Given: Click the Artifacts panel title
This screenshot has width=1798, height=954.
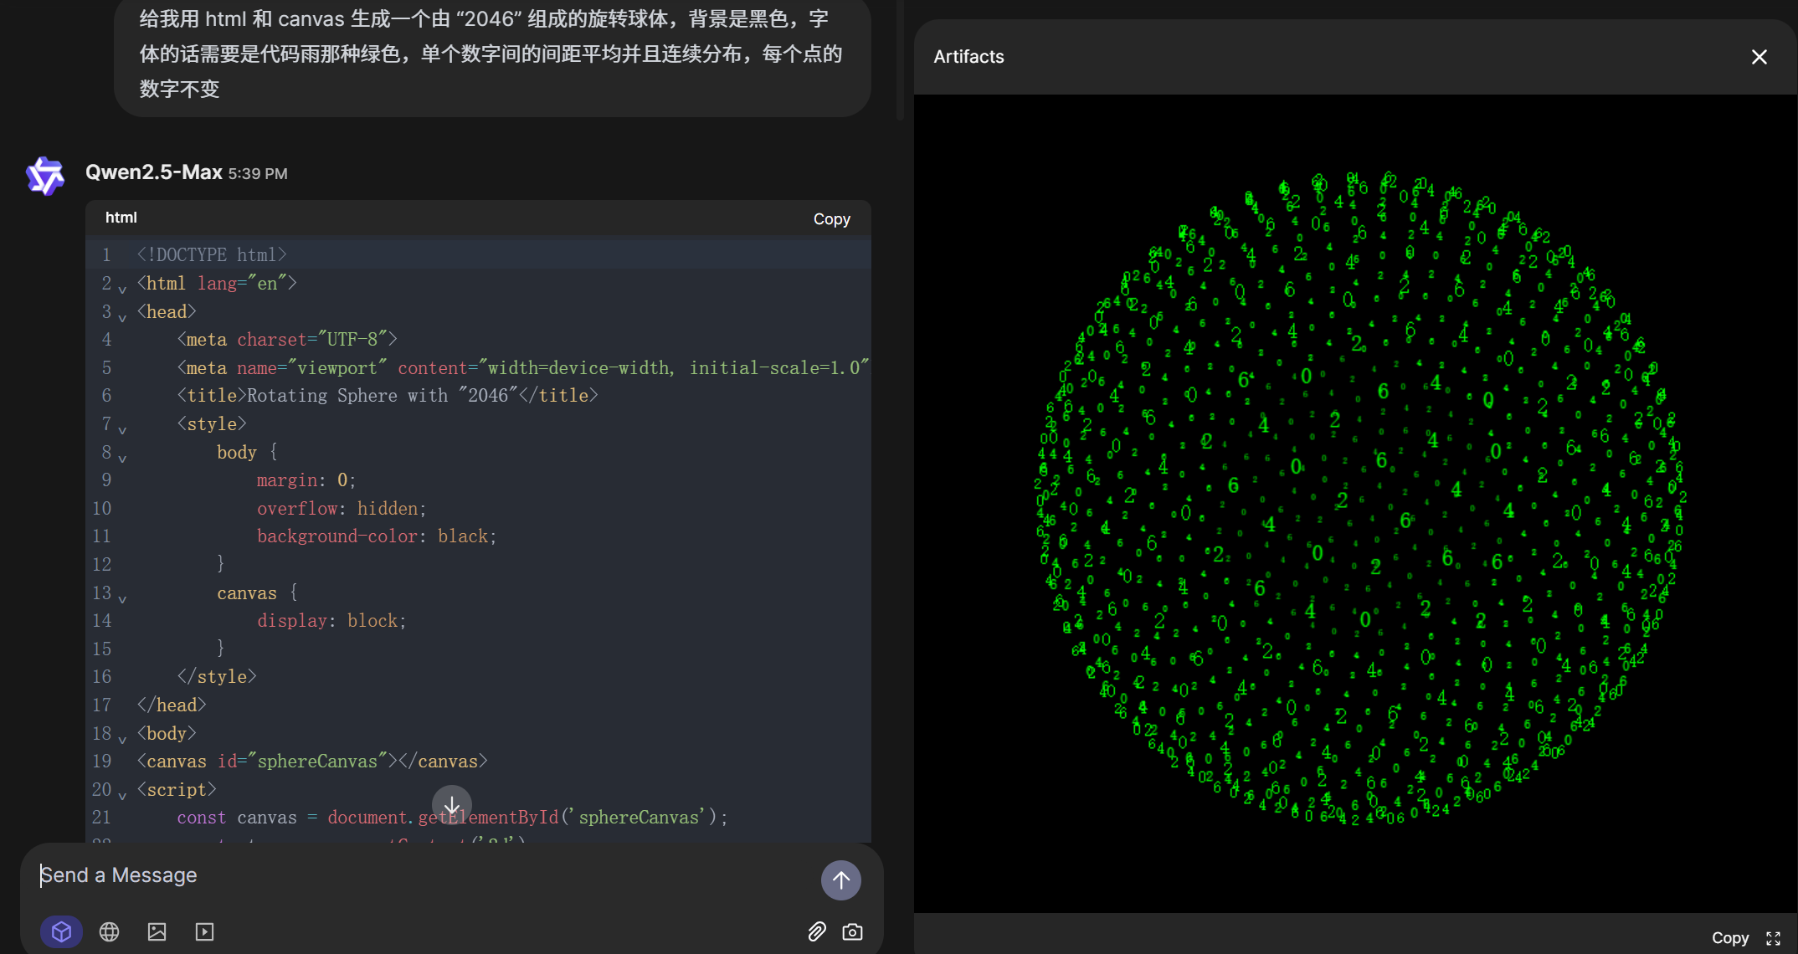Looking at the screenshot, I should (968, 57).
